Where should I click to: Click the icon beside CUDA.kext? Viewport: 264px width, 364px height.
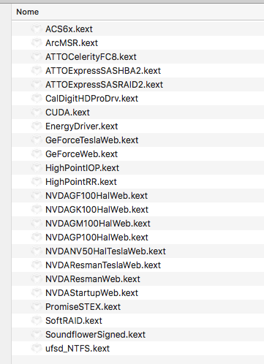tap(37, 112)
